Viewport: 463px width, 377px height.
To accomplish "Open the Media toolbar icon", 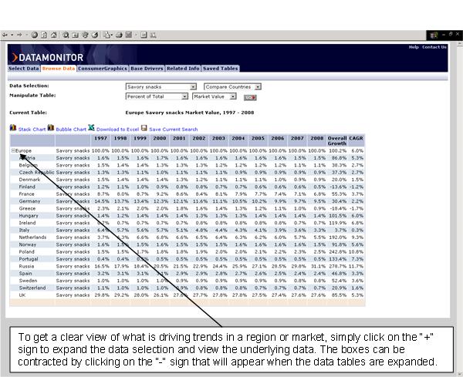I will 85,35.
